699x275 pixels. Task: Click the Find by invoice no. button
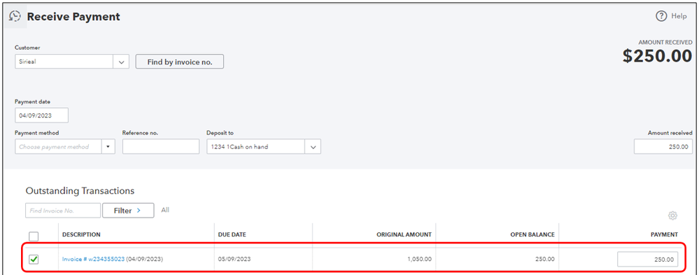179,62
